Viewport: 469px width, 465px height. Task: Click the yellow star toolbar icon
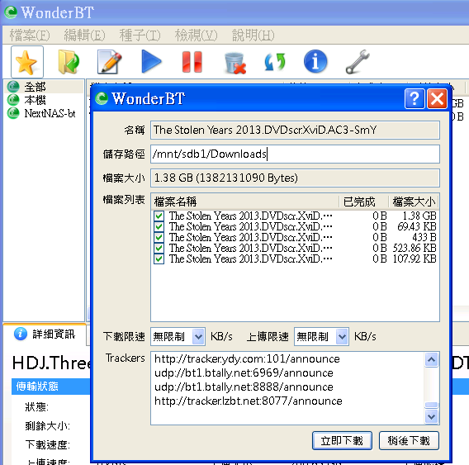point(27,62)
